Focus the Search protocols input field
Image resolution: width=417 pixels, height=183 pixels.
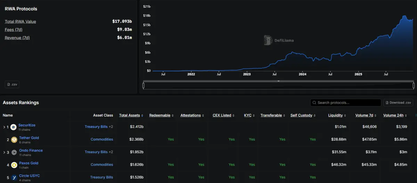point(347,103)
